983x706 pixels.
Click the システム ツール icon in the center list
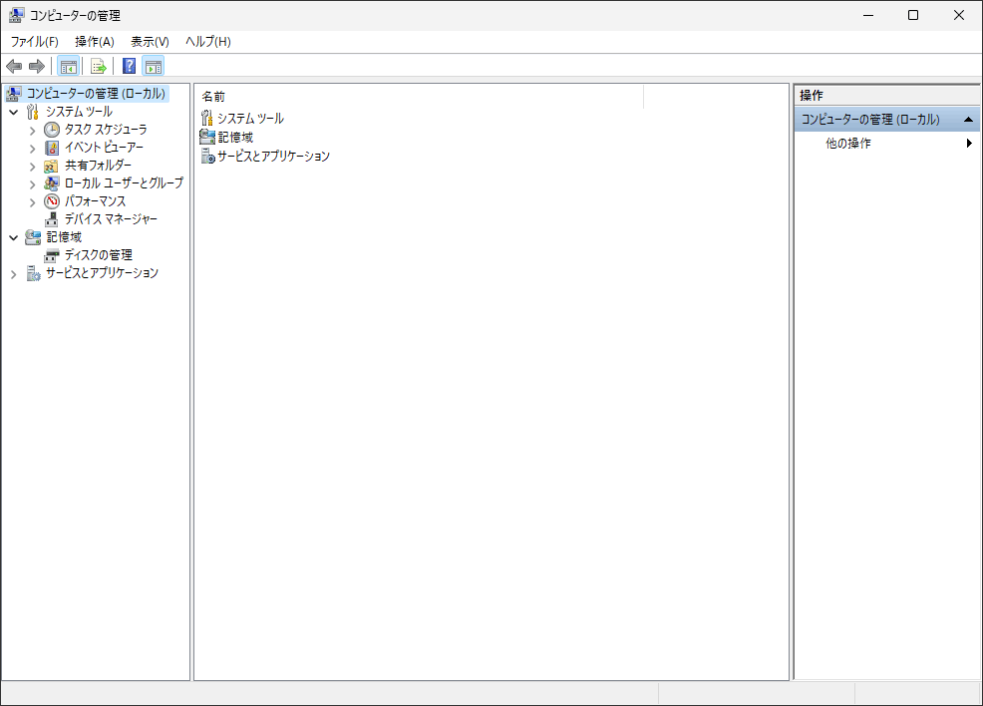207,118
